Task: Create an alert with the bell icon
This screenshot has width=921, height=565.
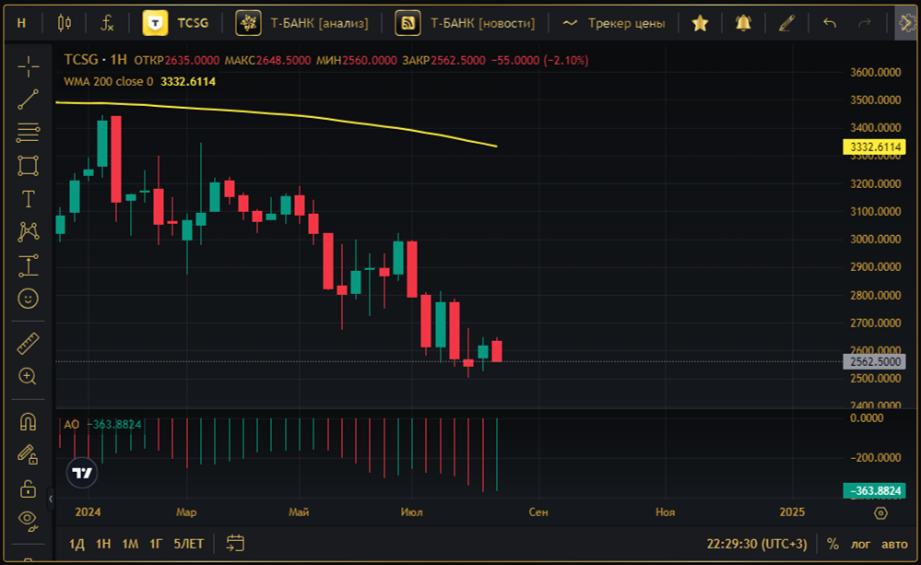Action: (743, 23)
